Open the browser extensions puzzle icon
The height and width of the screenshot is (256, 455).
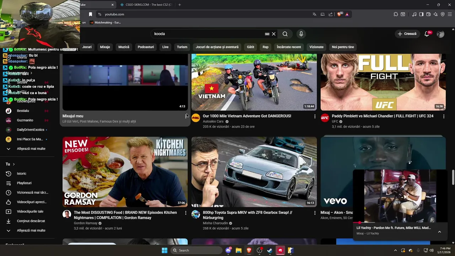(396, 14)
